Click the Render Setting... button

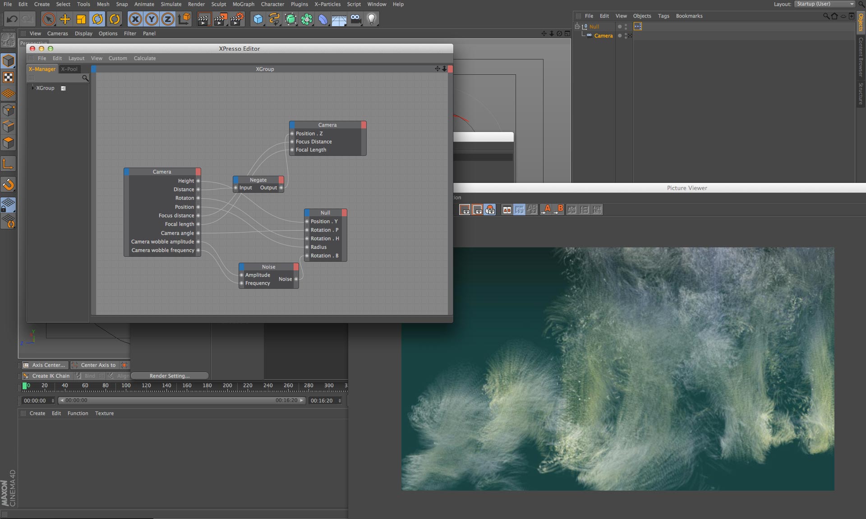tap(170, 376)
